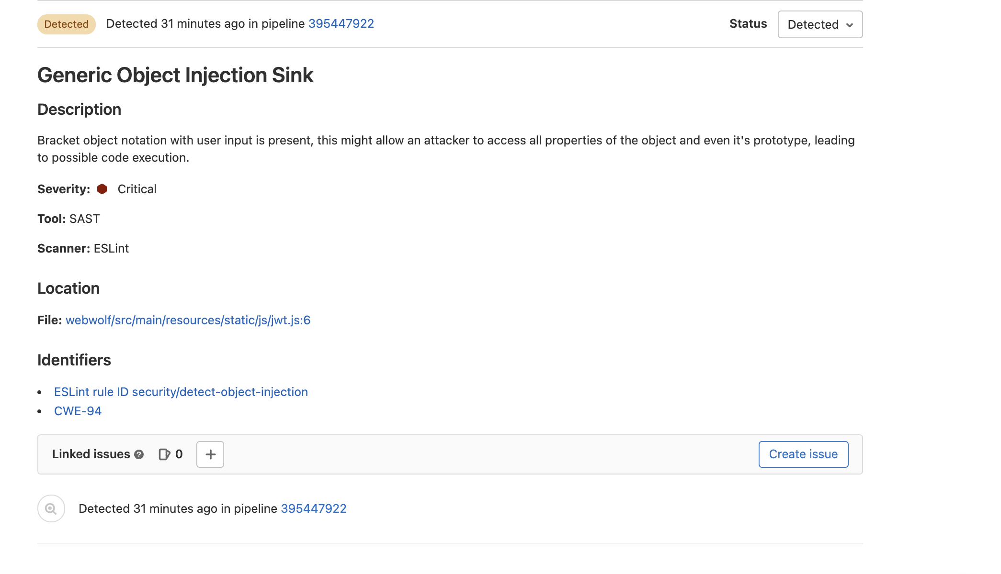Open pipeline 395447922 from the detection banner

point(341,23)
